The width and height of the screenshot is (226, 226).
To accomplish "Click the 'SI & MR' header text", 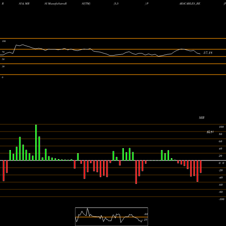I will point(24,4).
